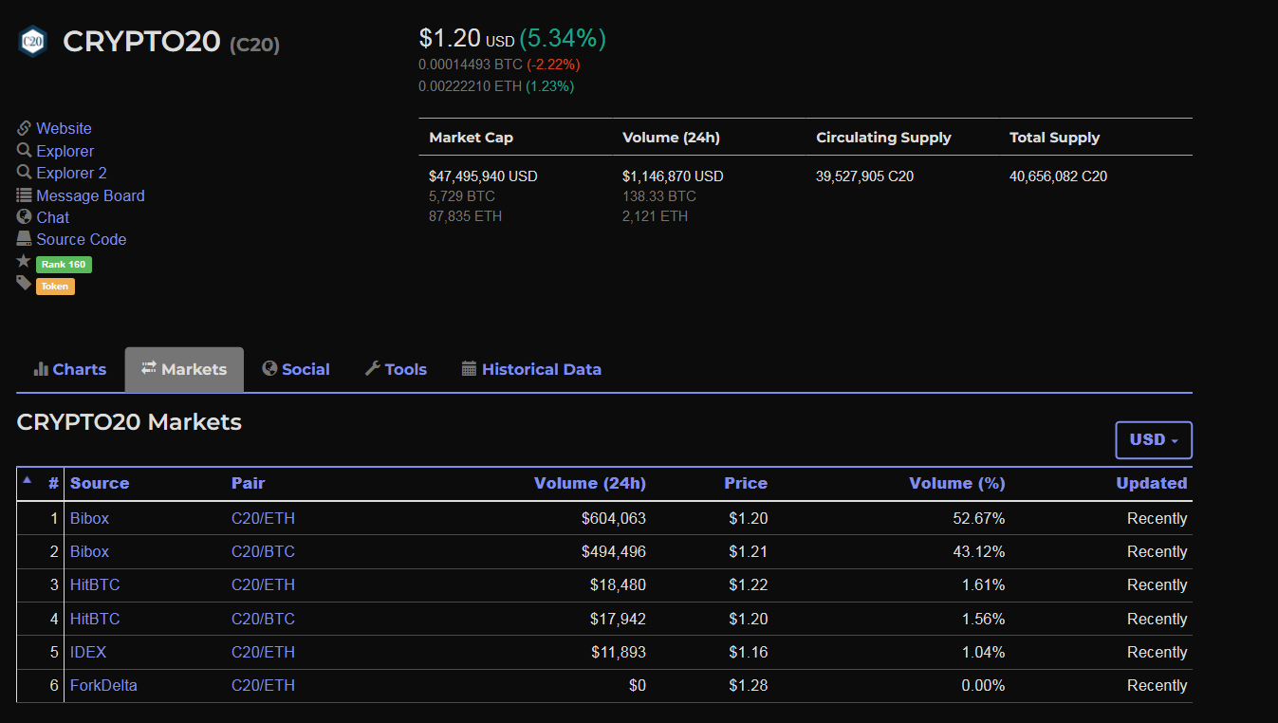Click the tag icon next to Token
1278x723 pixels.
click(x=24, y=283)
